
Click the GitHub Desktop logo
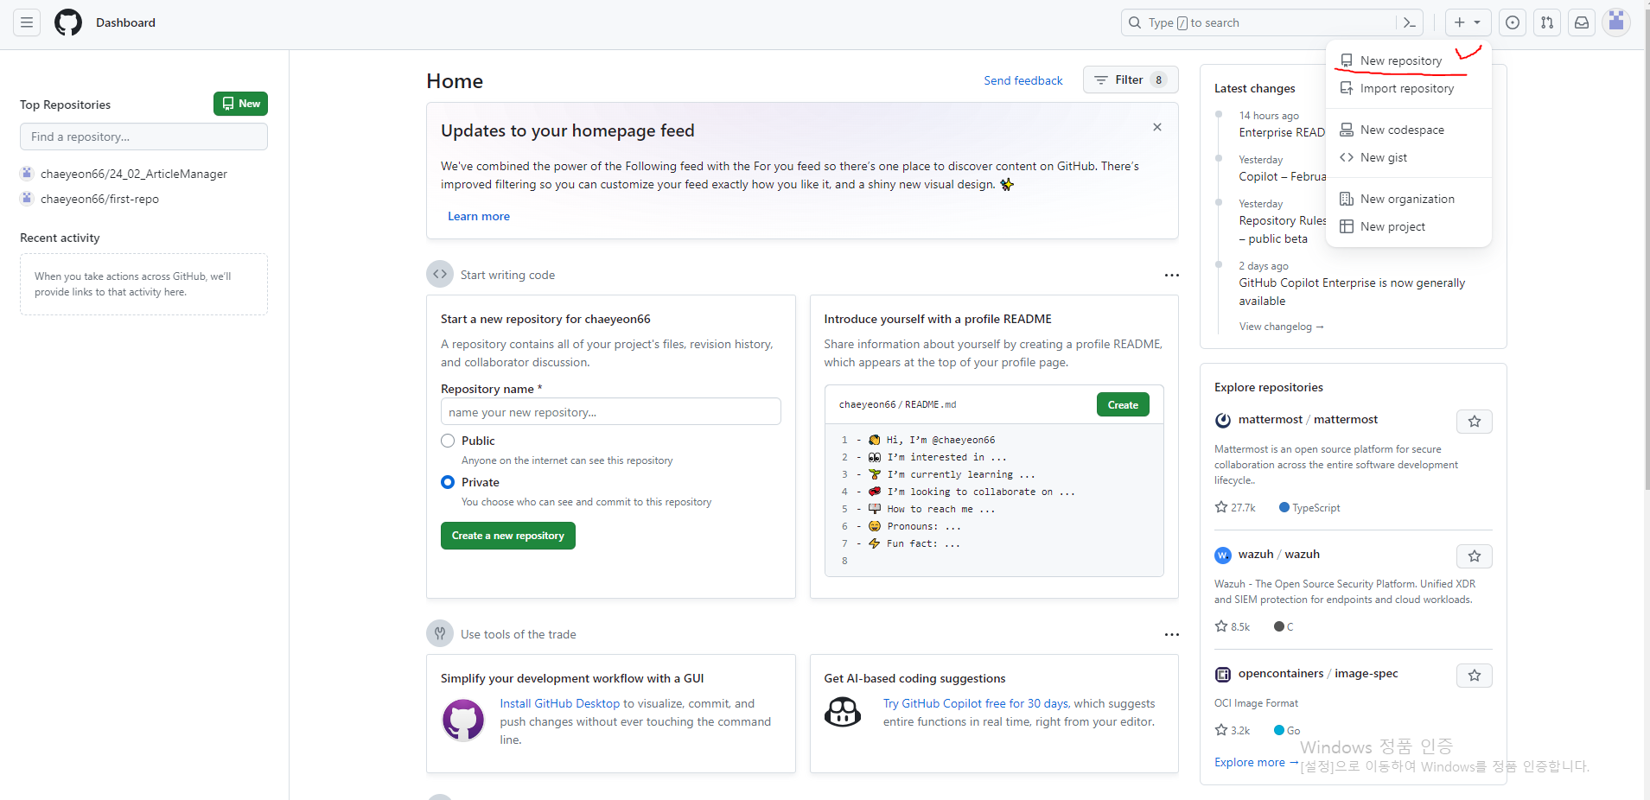coord(463,720)
